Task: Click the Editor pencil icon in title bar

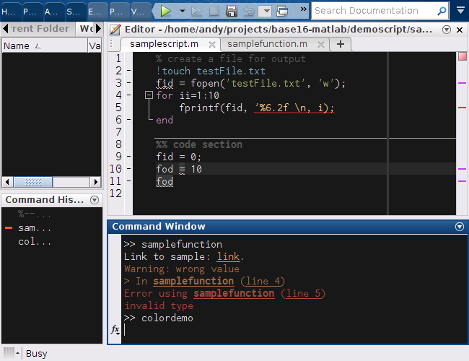Action: click(x=115, y=30)
